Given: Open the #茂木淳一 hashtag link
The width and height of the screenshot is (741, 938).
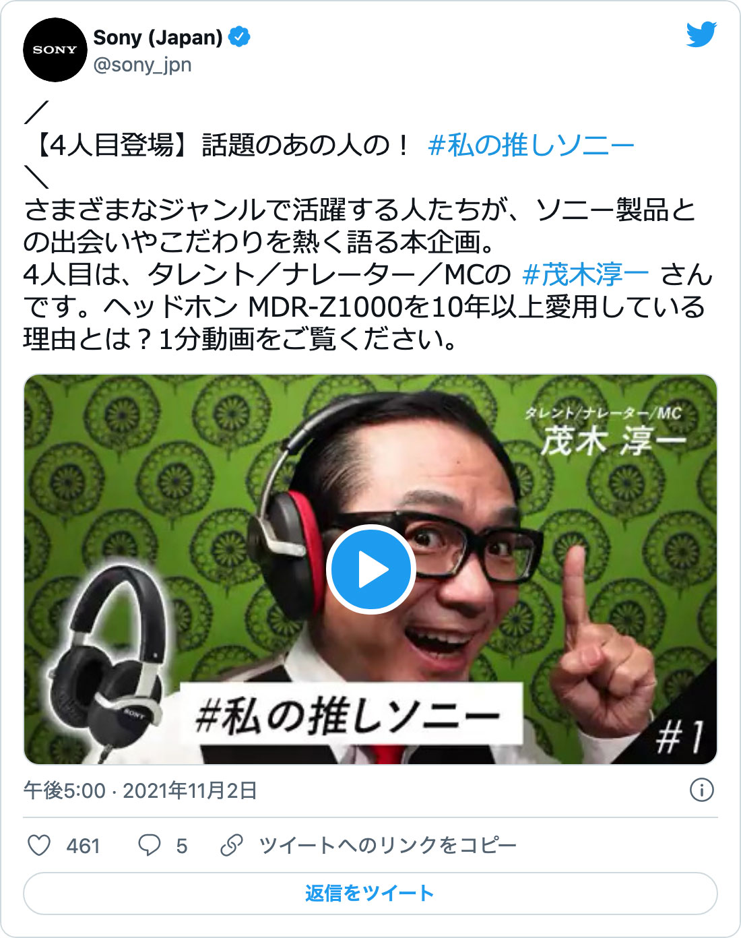Looking at the screenshot, I should click(x=586, y=274).
